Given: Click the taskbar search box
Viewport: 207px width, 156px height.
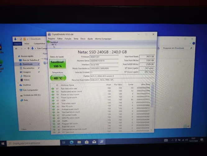Looking at the screenshot, I should click(x=33, y=143).
